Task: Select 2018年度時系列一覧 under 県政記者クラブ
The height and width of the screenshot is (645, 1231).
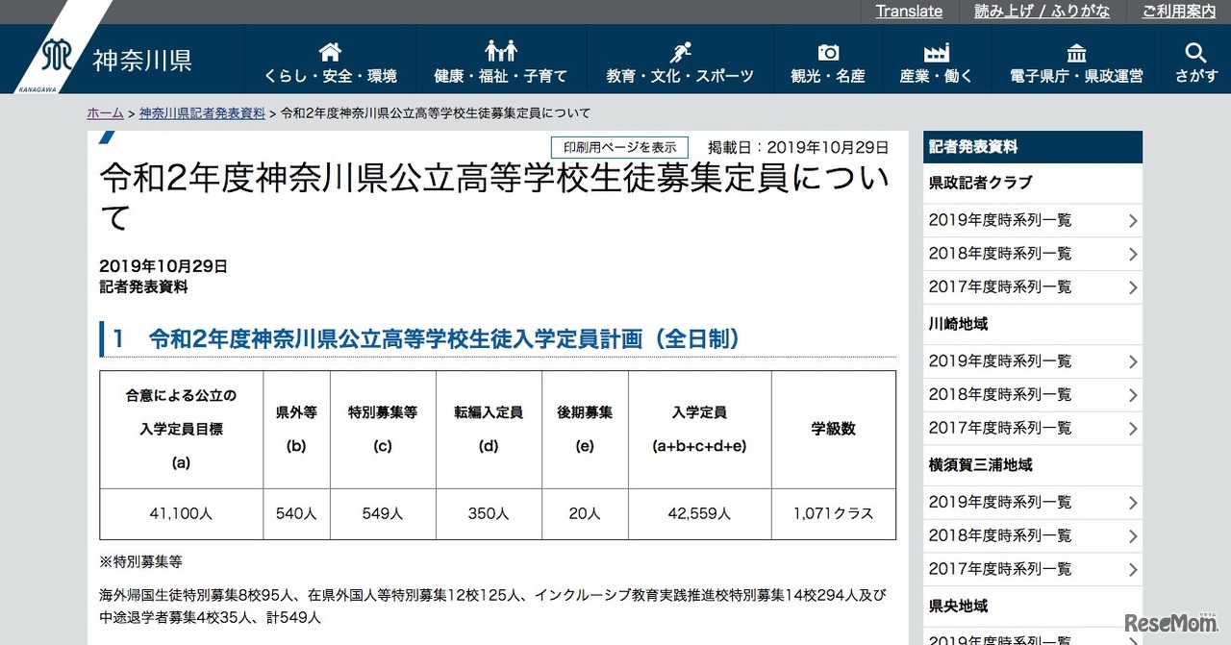Action: pos(1032,254)
